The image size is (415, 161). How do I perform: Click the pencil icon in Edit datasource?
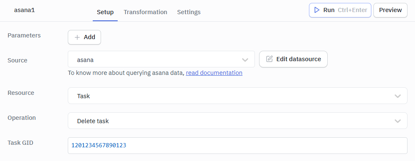(269, 59)
